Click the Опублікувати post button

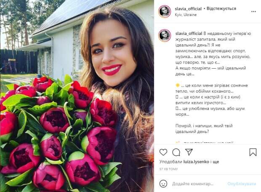tap(242, 184)
